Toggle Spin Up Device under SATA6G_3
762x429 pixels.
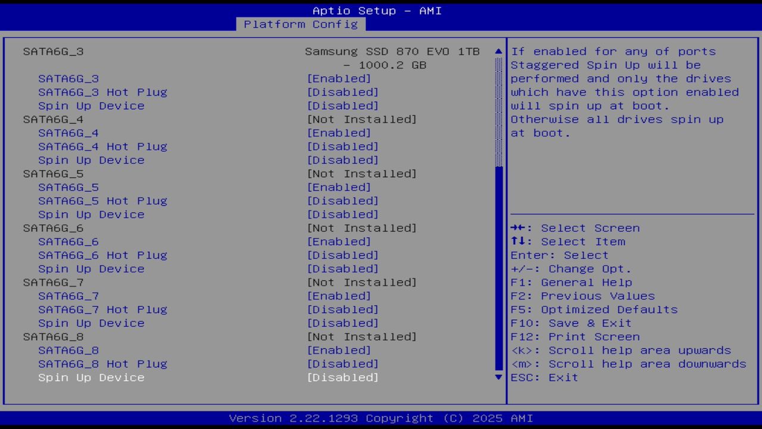(91, 105)
